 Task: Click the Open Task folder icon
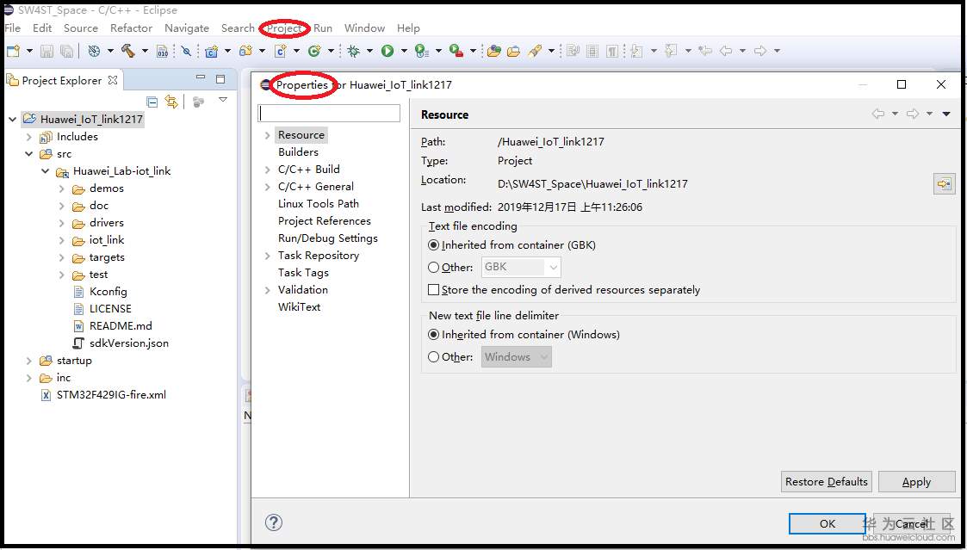click(514, 51)
